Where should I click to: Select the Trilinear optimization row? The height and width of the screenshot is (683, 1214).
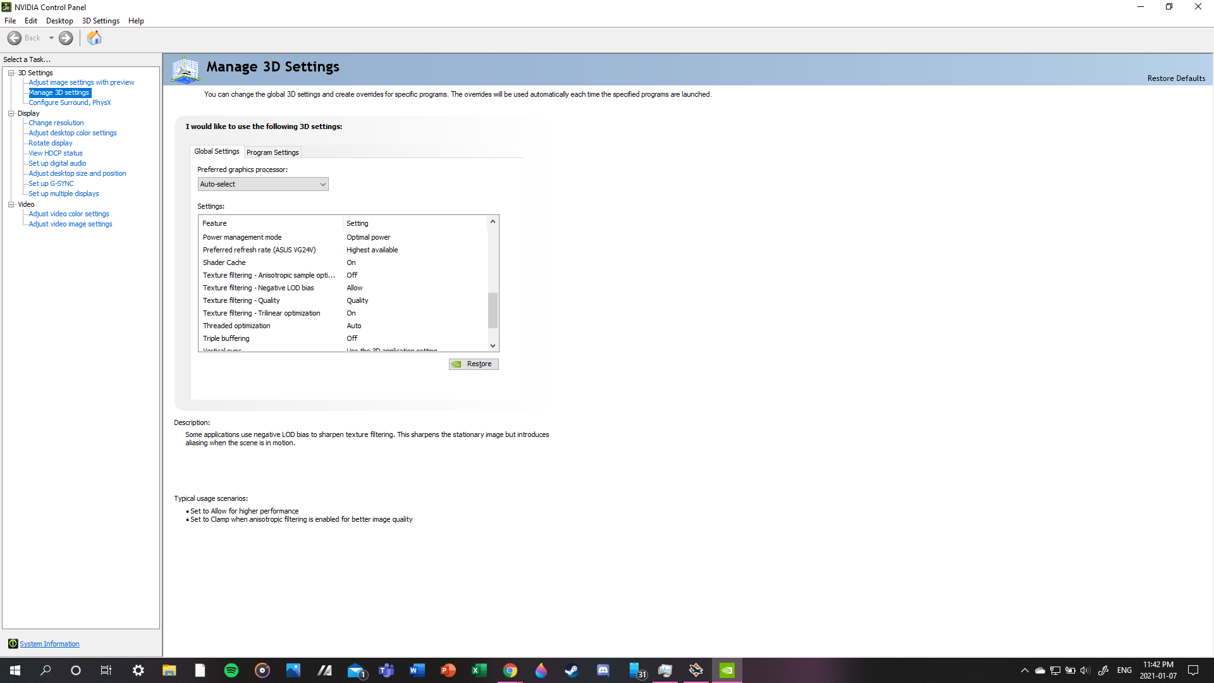pyautogui.click(x=343, y=313)
